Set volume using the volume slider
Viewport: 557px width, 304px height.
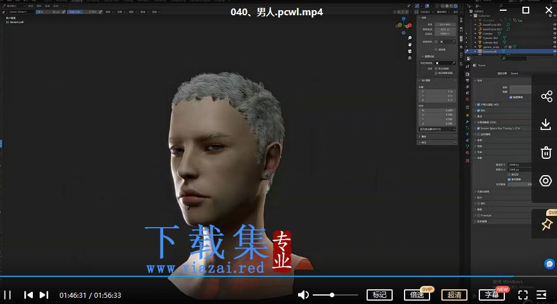point(335,295)
